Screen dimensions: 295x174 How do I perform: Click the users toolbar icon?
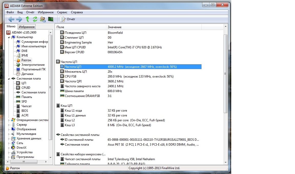(43, 19)
